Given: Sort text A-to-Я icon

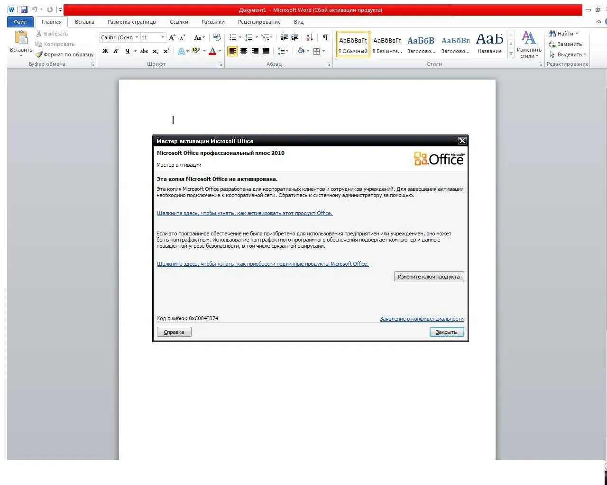Looking at the screenshot, I should click(x=310, y=37).
